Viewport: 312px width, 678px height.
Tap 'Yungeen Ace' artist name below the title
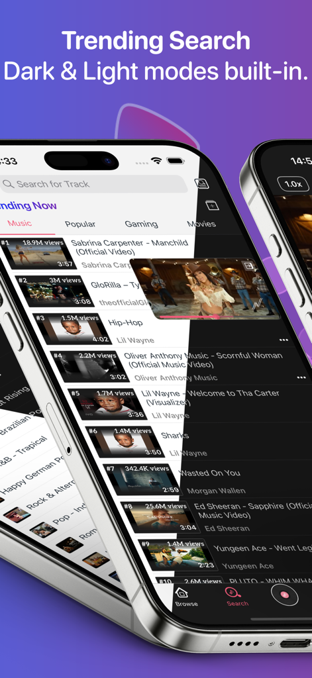(248, 566)
